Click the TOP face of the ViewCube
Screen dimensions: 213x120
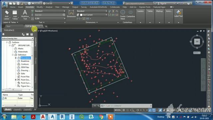click(x=197, y=41)
